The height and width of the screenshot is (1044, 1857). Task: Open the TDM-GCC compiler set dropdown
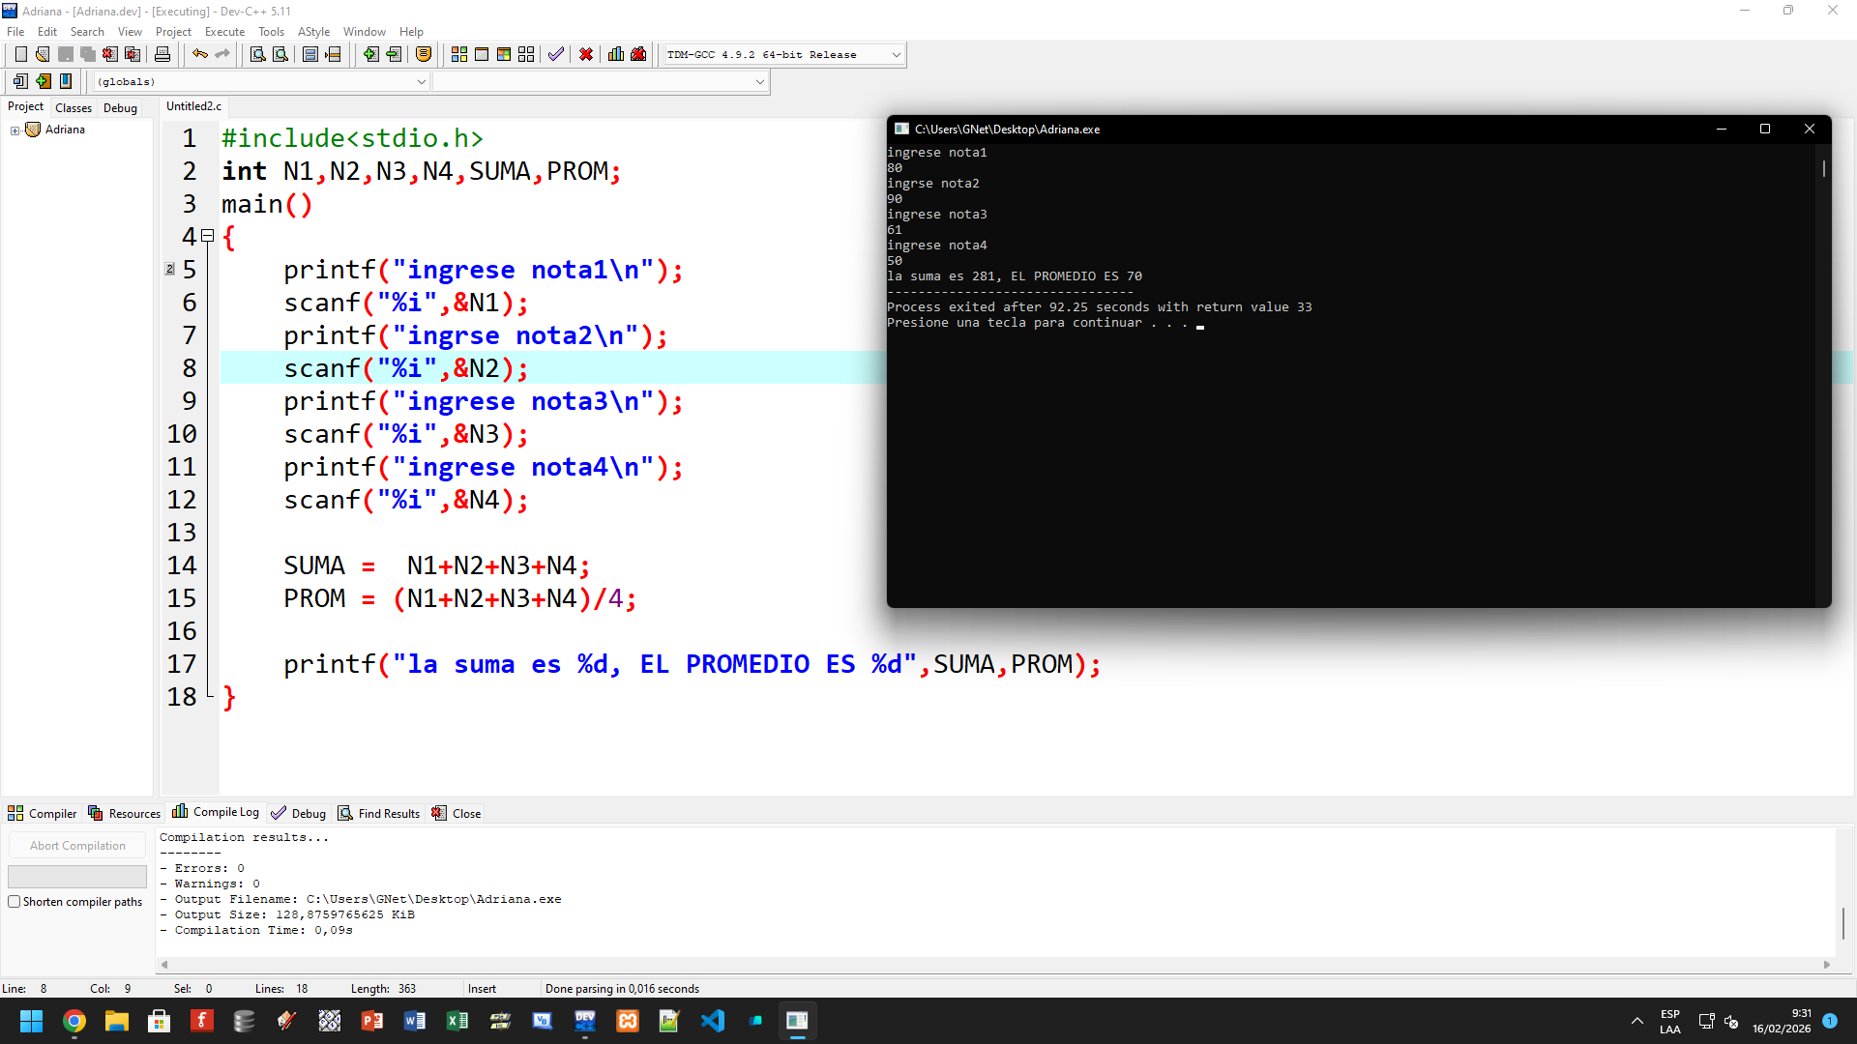click(896, 55)
